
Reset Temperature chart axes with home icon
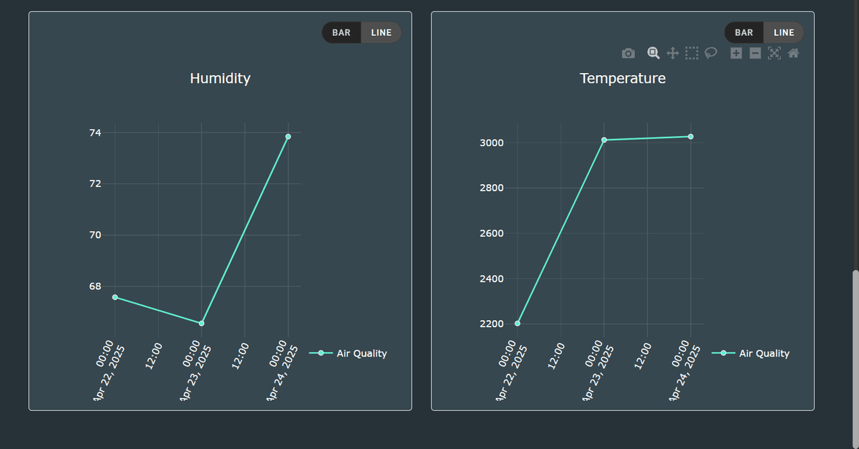tap(793, 53)
